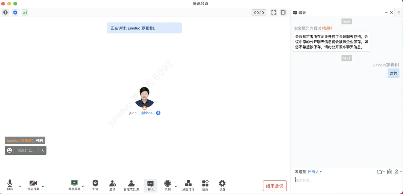
Task: Close the chat panel with the X
Action: tap(392, 12)
